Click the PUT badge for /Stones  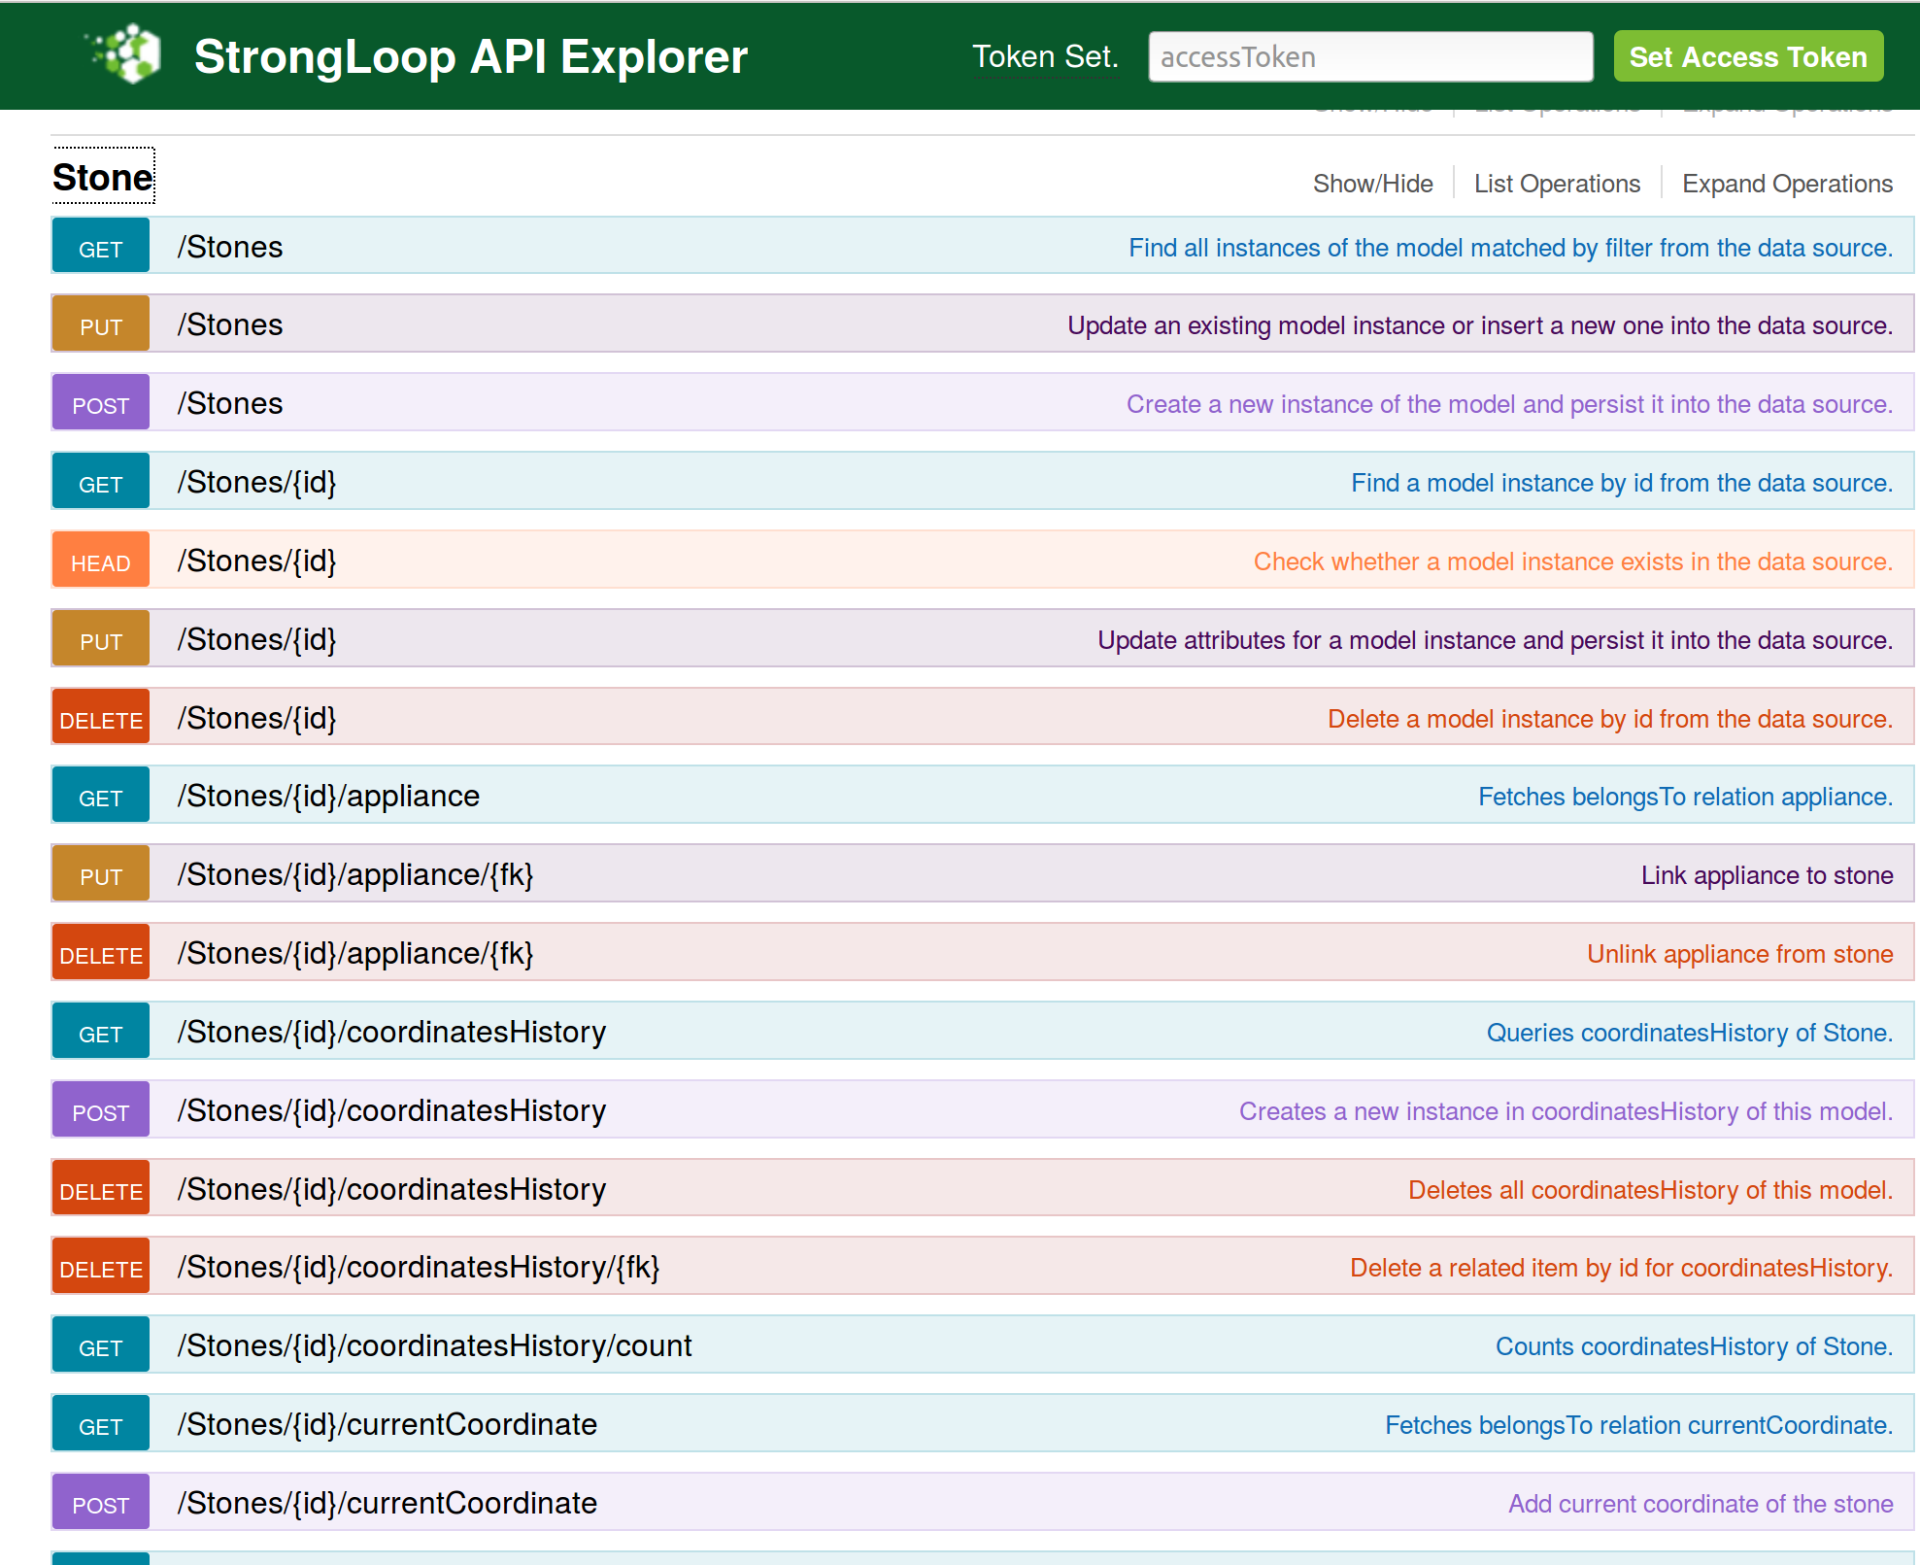tap(101, 325)
